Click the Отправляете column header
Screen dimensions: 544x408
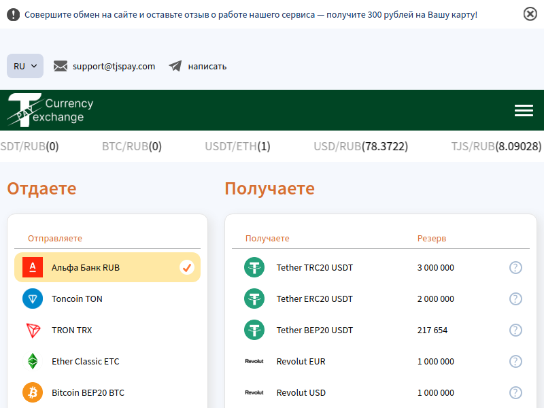[55, 239]
